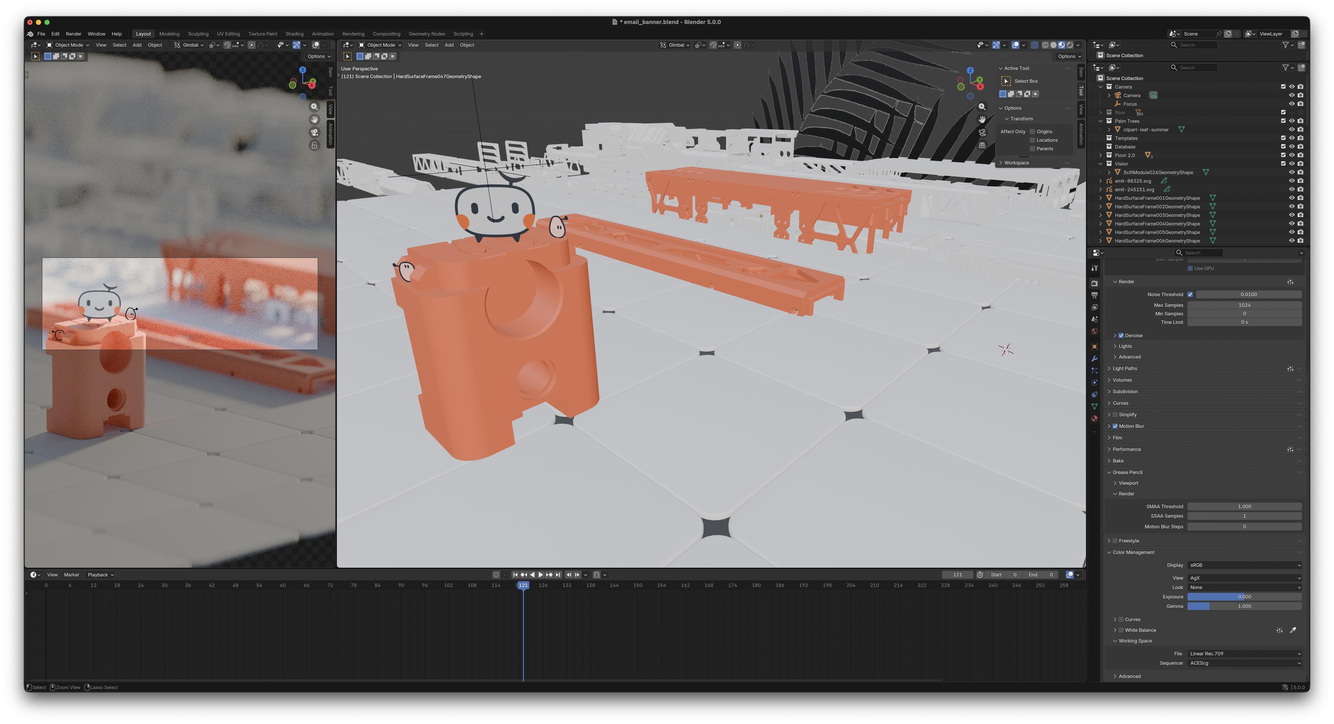Open the View transform AgX dropdown
The height and width of the screenshot is (724, 1334).
[1244, 578]
